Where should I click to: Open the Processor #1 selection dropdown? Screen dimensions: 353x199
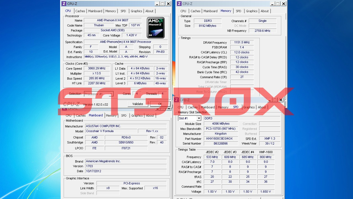pyautogui.click(x=111, y=94)
